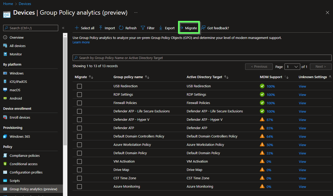Check the Default Domain Controllers Policy checkbox
333x196 pixels.
pyautogui.click(x=79, y=136)
